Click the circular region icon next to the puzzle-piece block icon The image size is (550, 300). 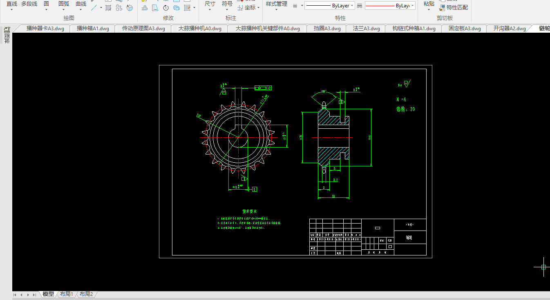(130, 7)
